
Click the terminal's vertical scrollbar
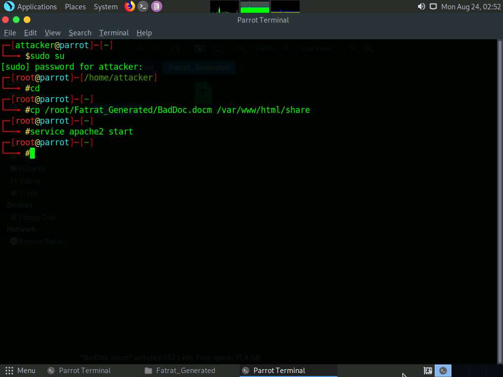pyautogui.click(x=500, y=202)
